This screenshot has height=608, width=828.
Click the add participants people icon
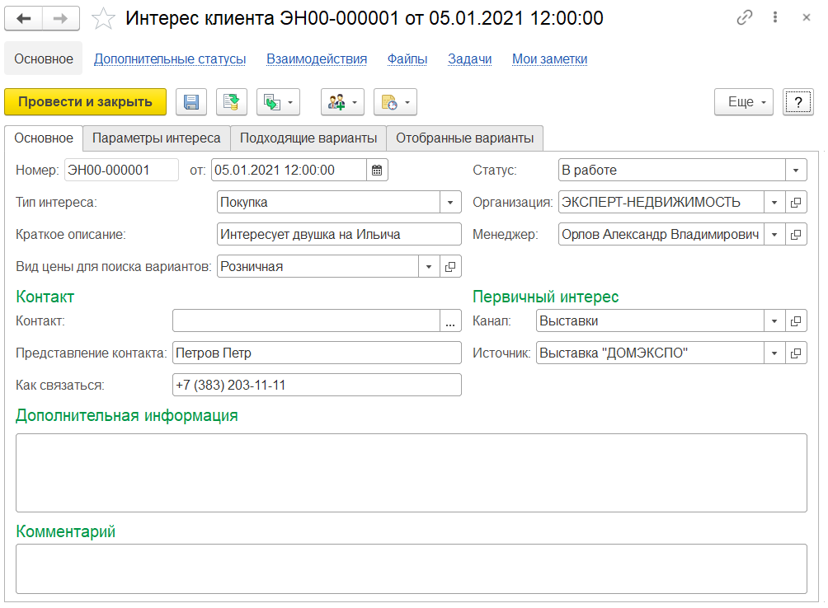click(x=342, y=102)
